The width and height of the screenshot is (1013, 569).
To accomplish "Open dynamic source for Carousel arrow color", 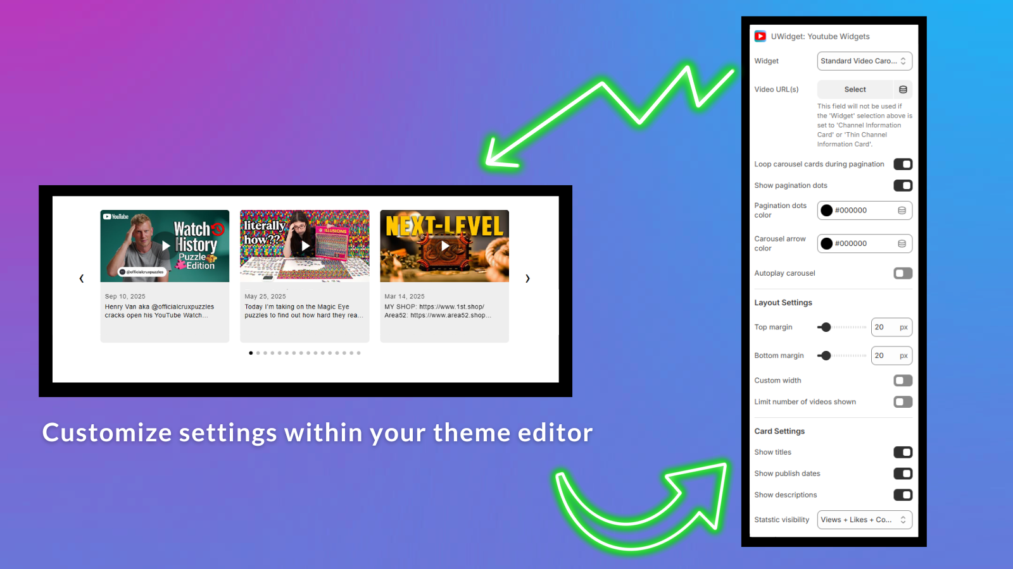I will pos(903,243).
